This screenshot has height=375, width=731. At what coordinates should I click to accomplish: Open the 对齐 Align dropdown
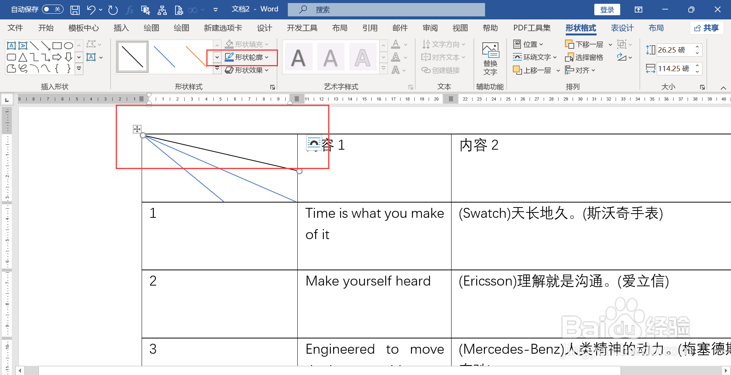580,70
